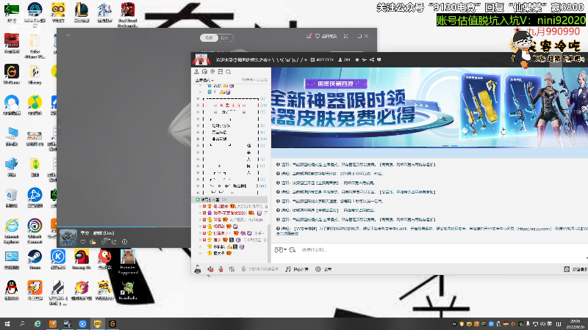Click the search magnifier in YY channel sidebar

229,72
